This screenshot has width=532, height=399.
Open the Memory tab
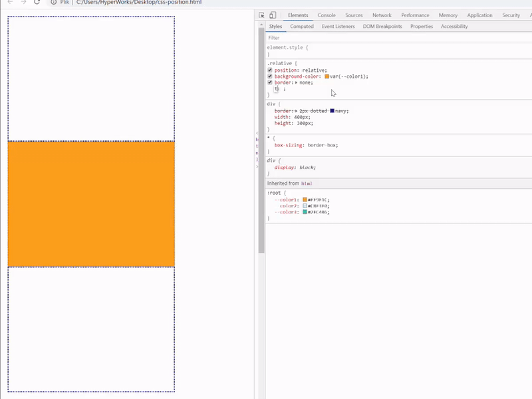pos(448,15)
